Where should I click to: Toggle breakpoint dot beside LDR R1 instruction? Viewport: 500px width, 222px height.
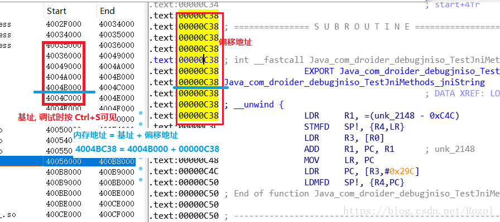141,113
